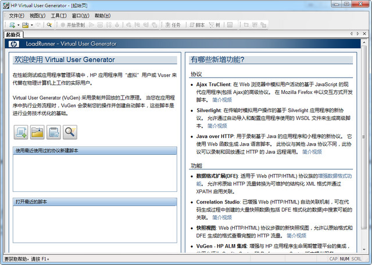Open the dropdown arrow beside New Script icon
The image size is (372, 265).
pyautogui.click(x=18, y=25)
